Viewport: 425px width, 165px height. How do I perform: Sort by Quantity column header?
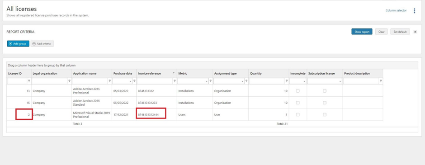[x=269, y=73]
